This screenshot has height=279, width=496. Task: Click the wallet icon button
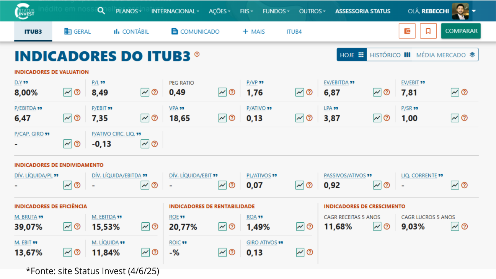407,31
